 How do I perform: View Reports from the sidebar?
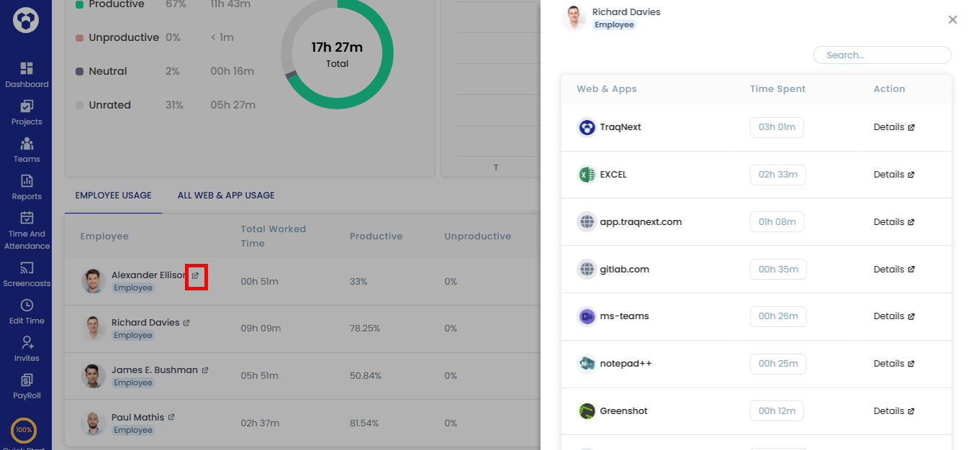[x=27, y=188]
